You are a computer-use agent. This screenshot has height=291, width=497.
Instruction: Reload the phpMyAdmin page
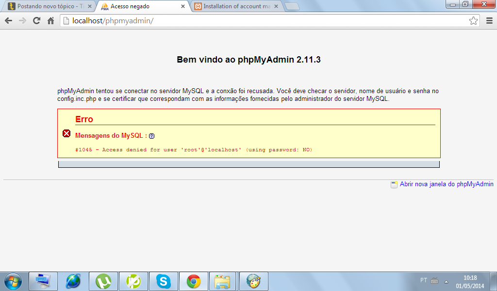point(37,21)
